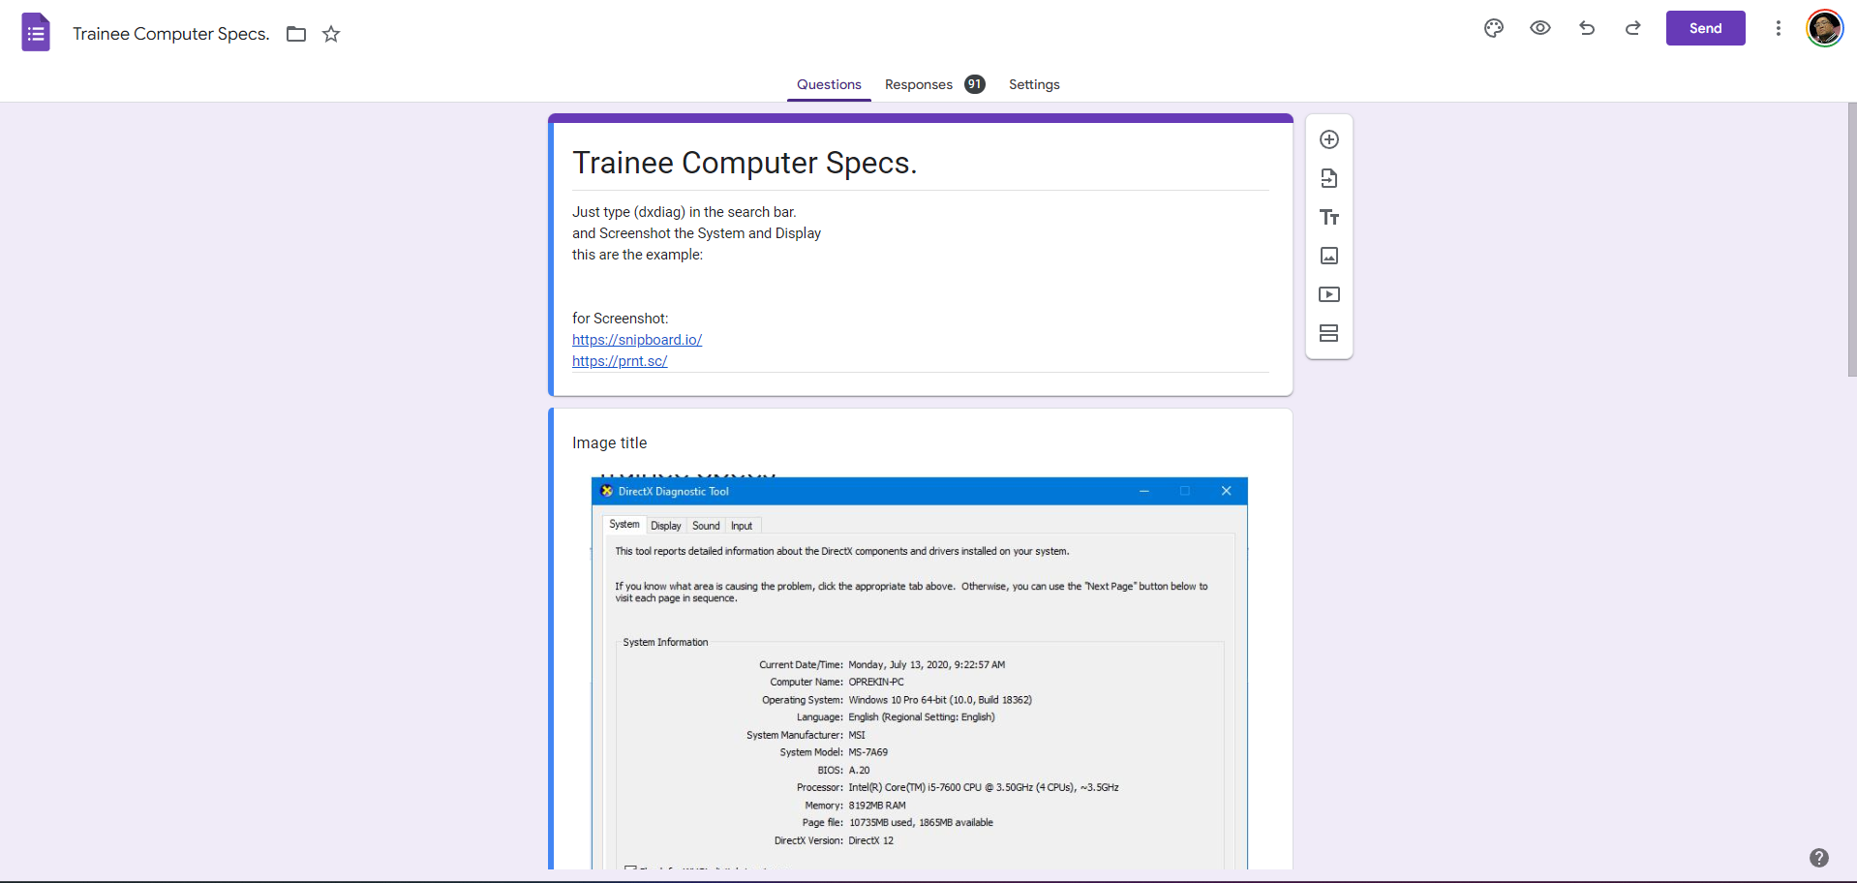Image resolution: width=1857 pixels, height=883 pixels.
Task: Click the Send button
Action: 1706,28
